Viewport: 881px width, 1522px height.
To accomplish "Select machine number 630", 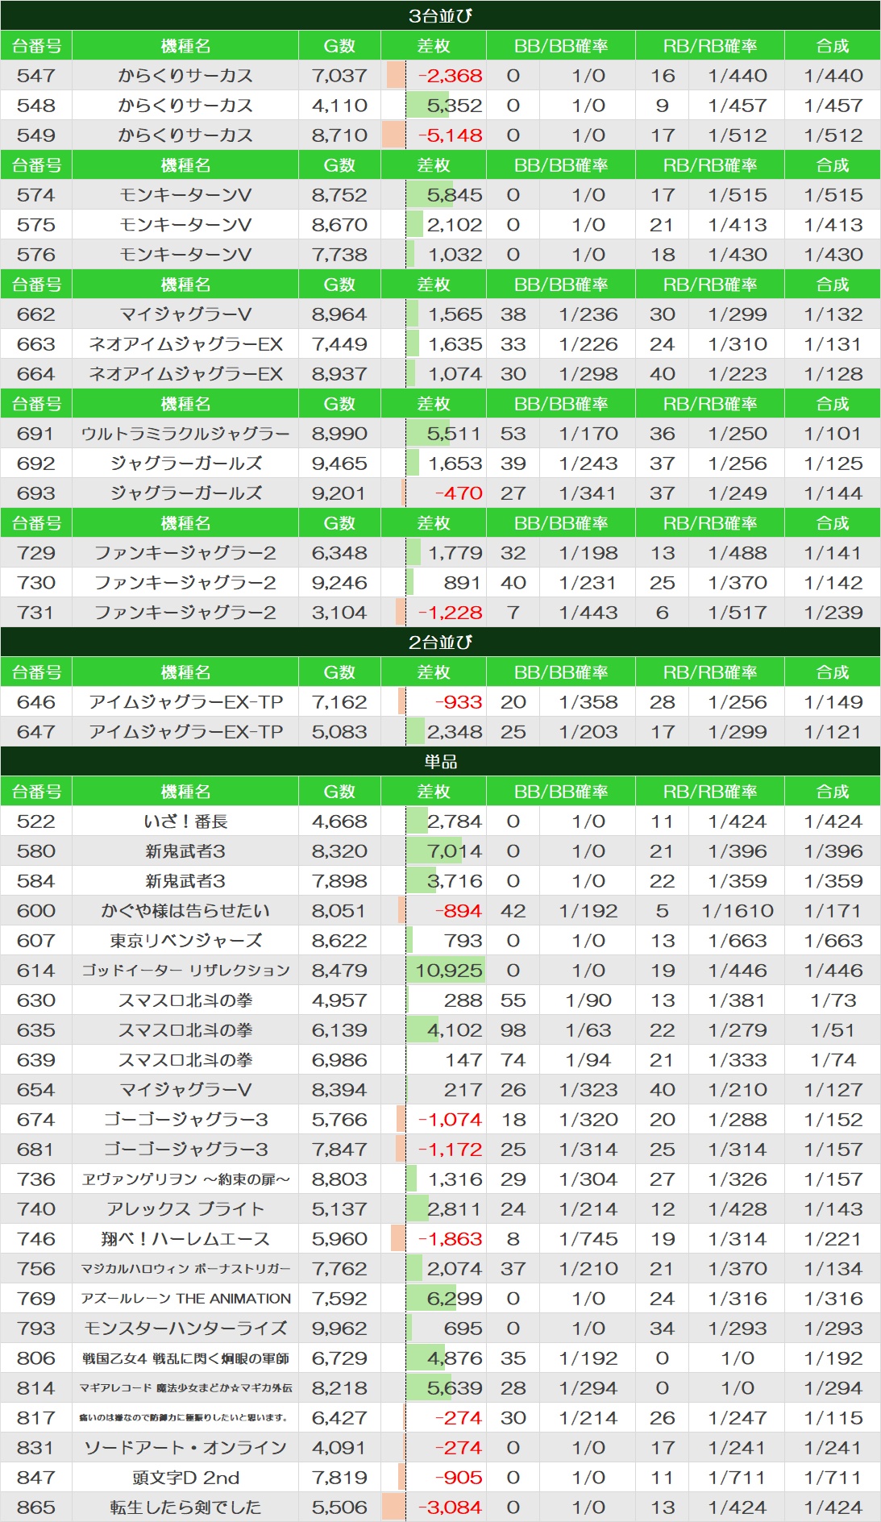I will coord(36,1000).
